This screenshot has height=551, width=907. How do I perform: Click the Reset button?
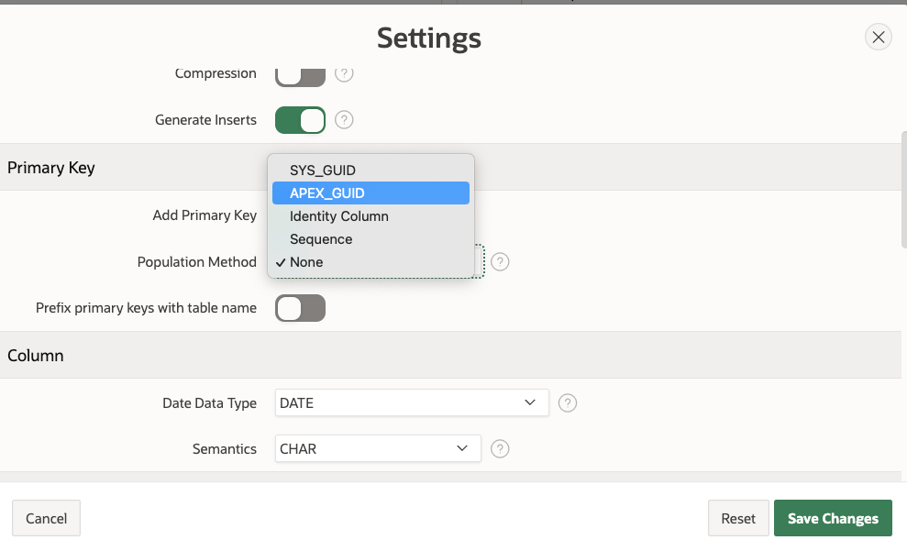tap(737, 518)
